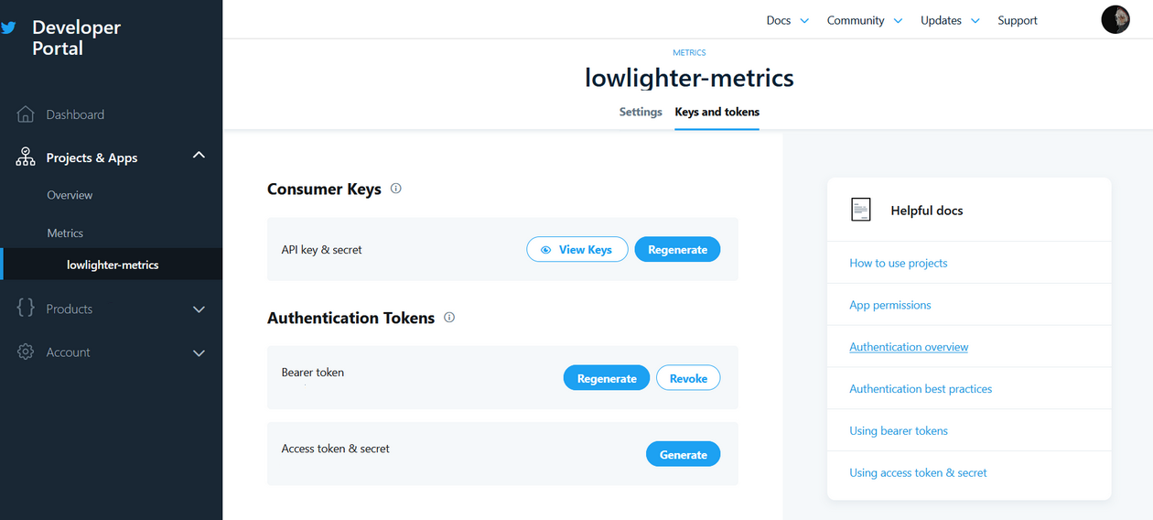This screenshot has height=520, width=1153.
Task: Switch to the Settings tab
Action: click(641, 112)
